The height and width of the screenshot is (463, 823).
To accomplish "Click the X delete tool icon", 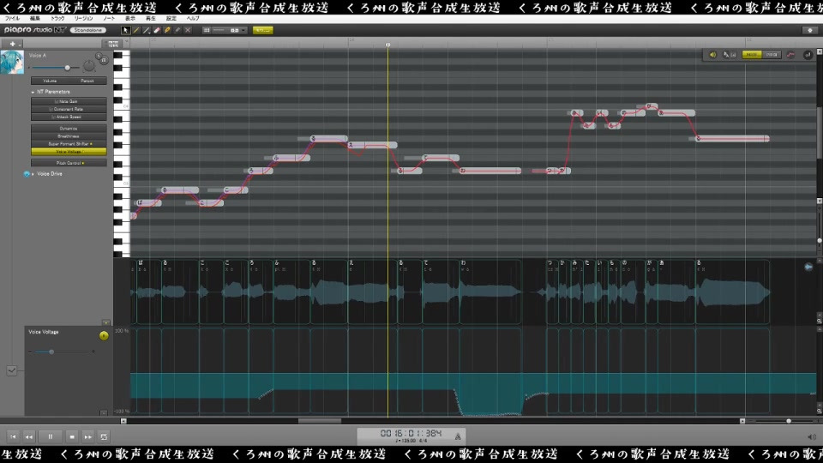I will (188, 31).
